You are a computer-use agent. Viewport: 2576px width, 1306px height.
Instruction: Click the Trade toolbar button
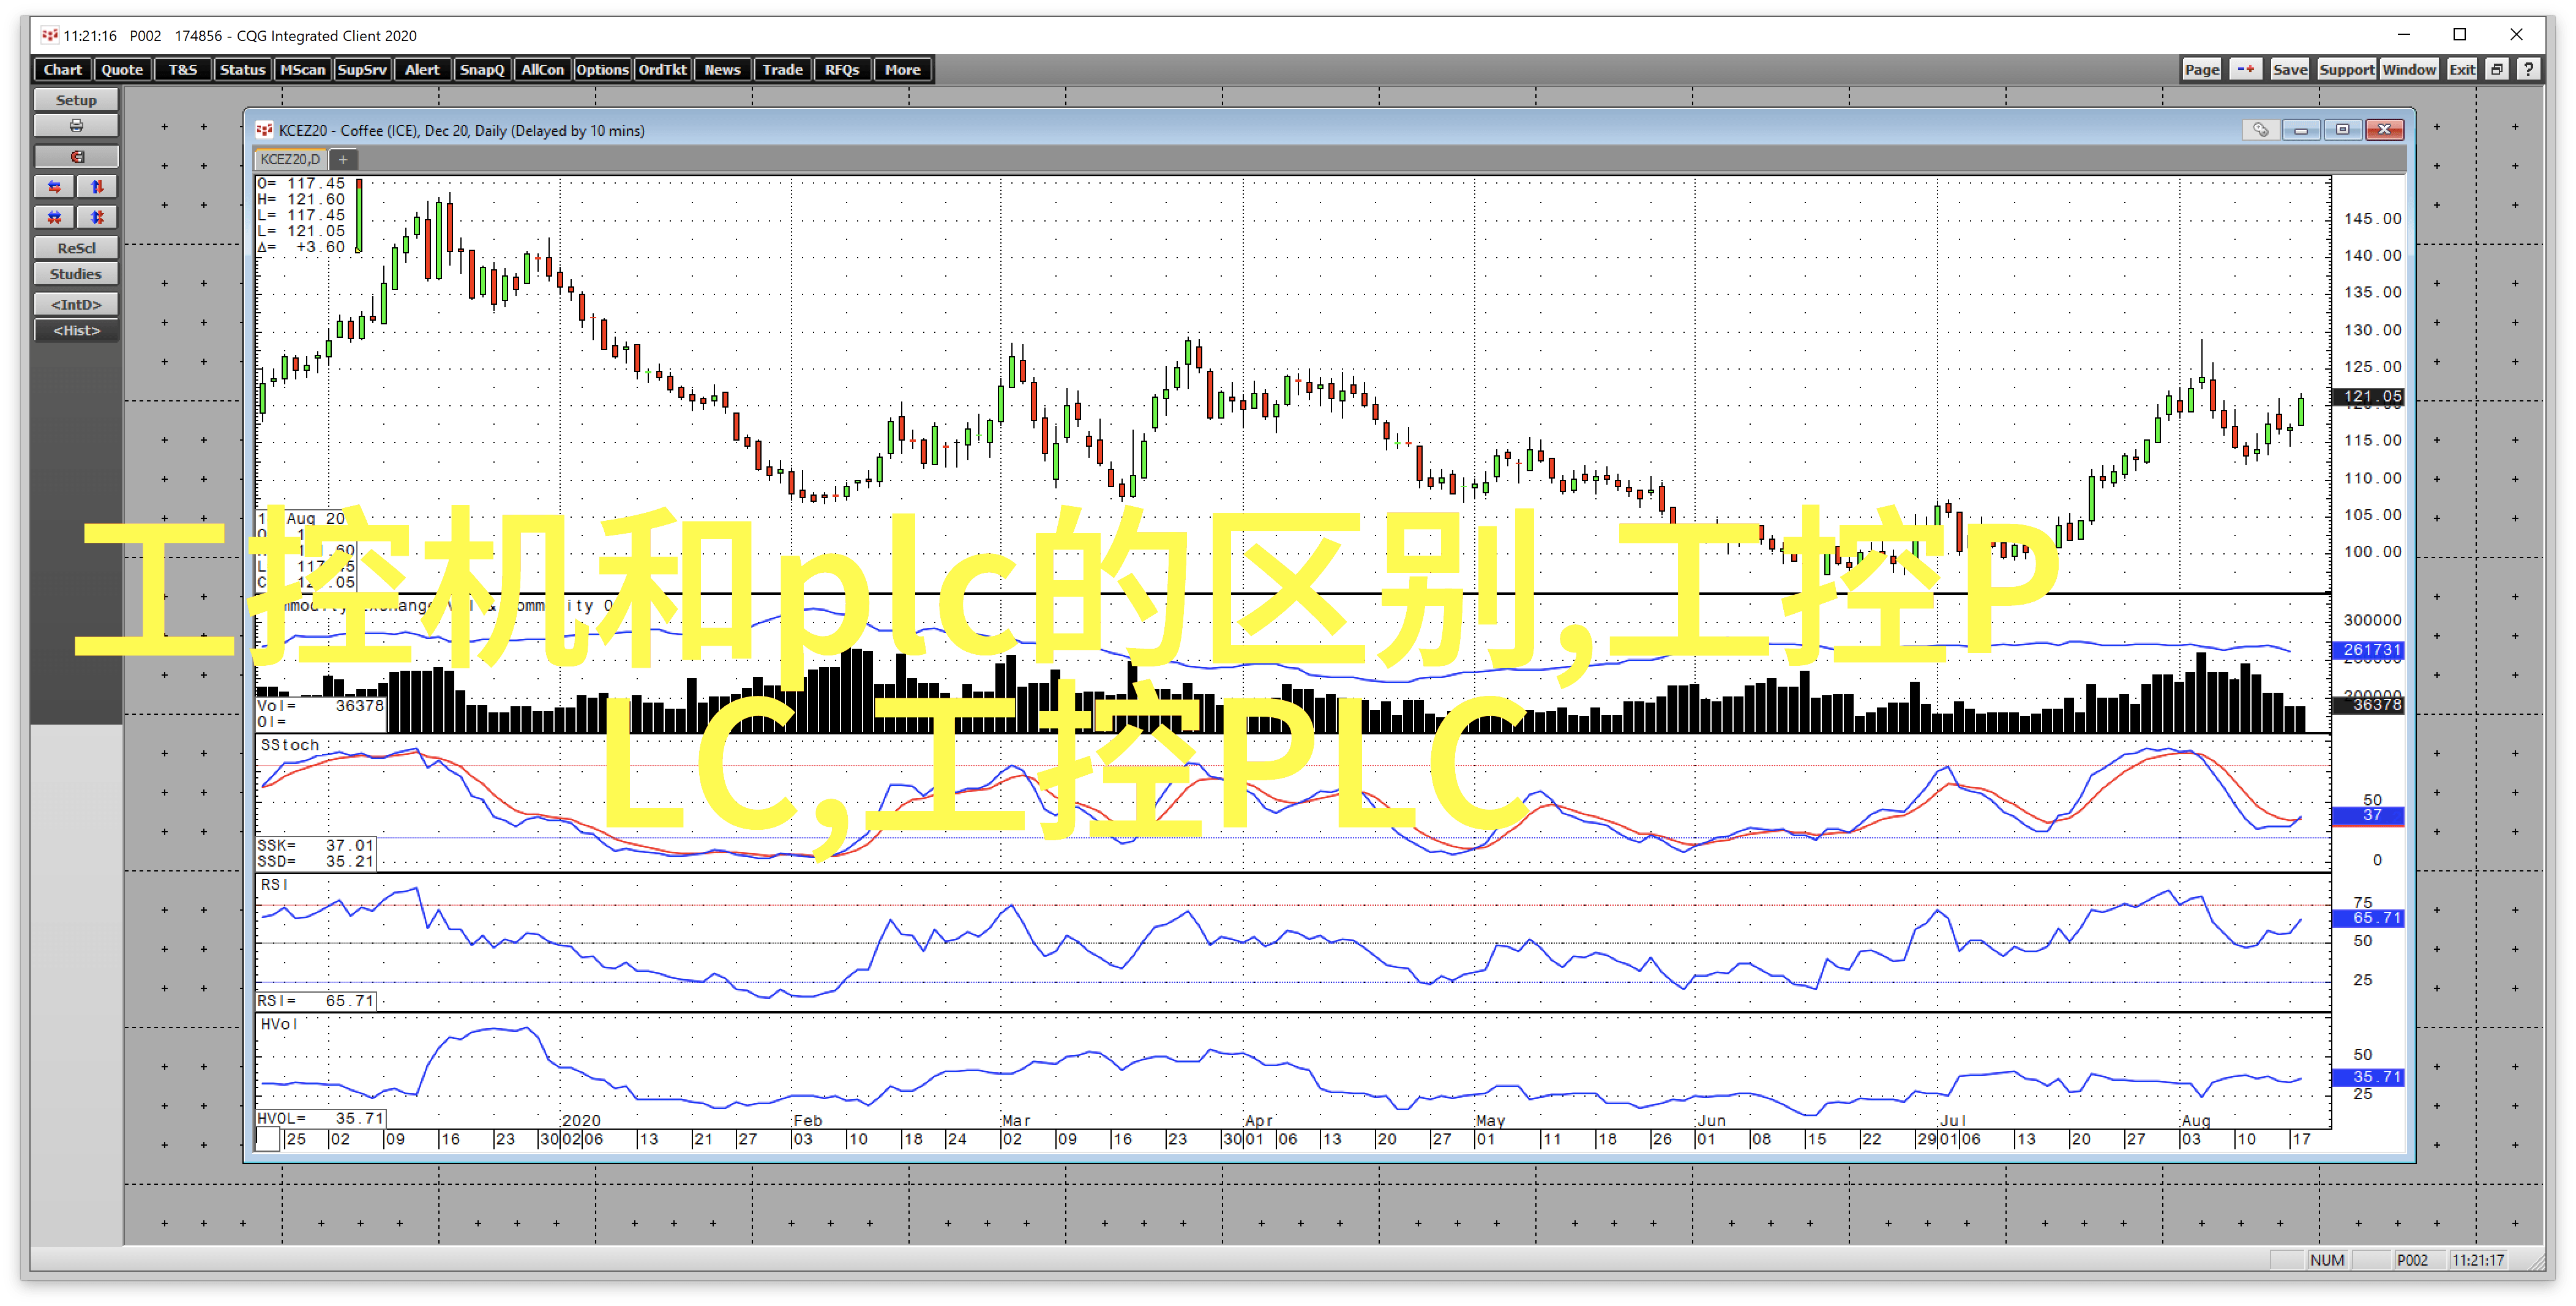point(782,69)
